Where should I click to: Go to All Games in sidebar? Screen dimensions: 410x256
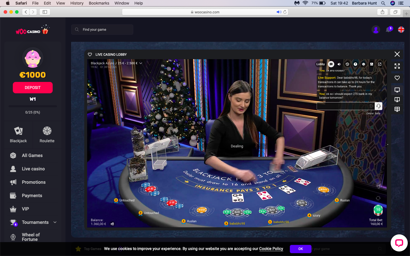pos(32,156)
